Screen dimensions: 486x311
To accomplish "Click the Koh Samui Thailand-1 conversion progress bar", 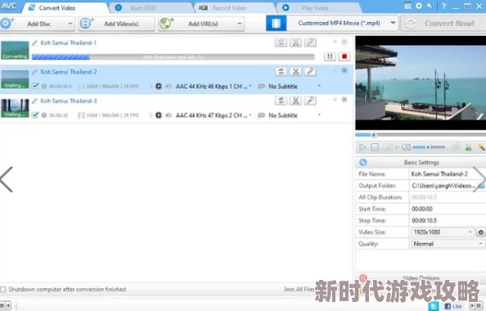I will click(x=173, y=56).
